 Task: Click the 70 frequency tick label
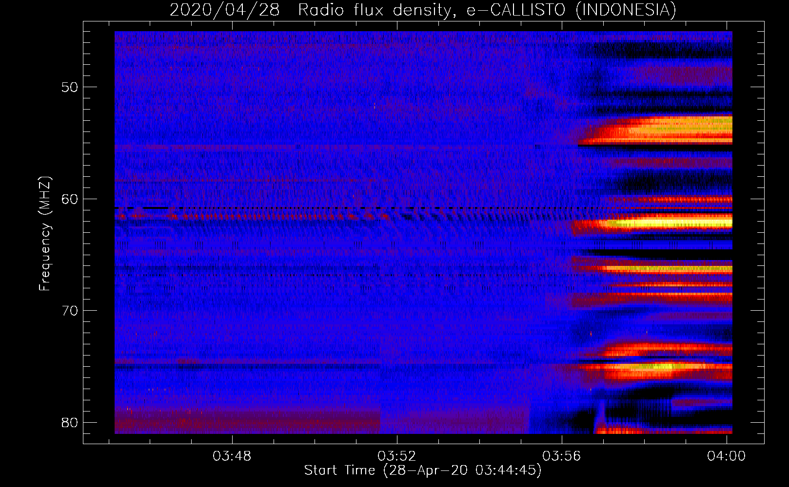click(x=70, y=311)
